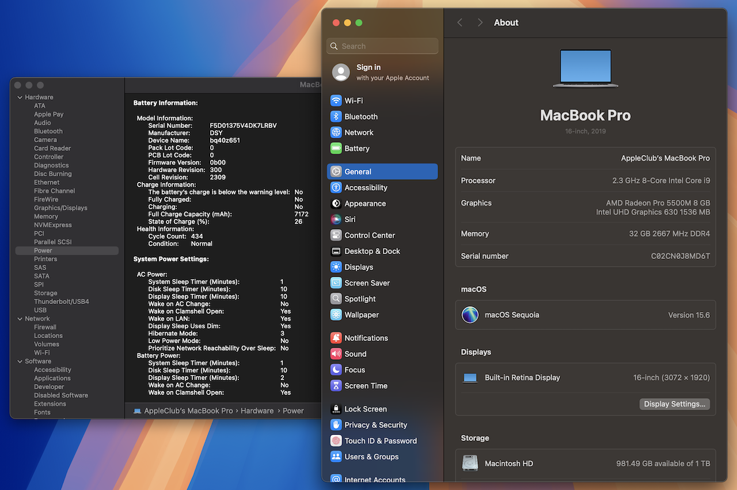Click the Sound speaker icon
737x490 pixels.
336,354
